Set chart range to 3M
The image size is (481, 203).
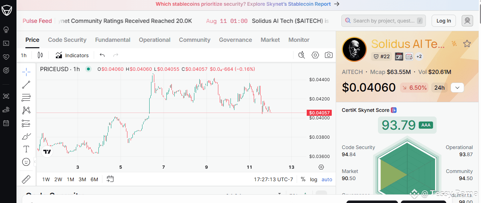tap(82, 179)
